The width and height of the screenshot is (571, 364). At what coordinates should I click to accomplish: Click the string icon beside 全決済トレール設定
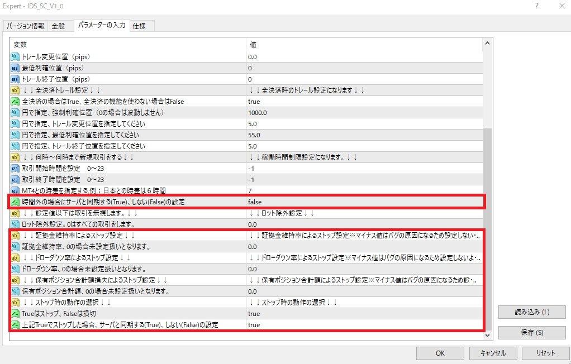point(15,90)
